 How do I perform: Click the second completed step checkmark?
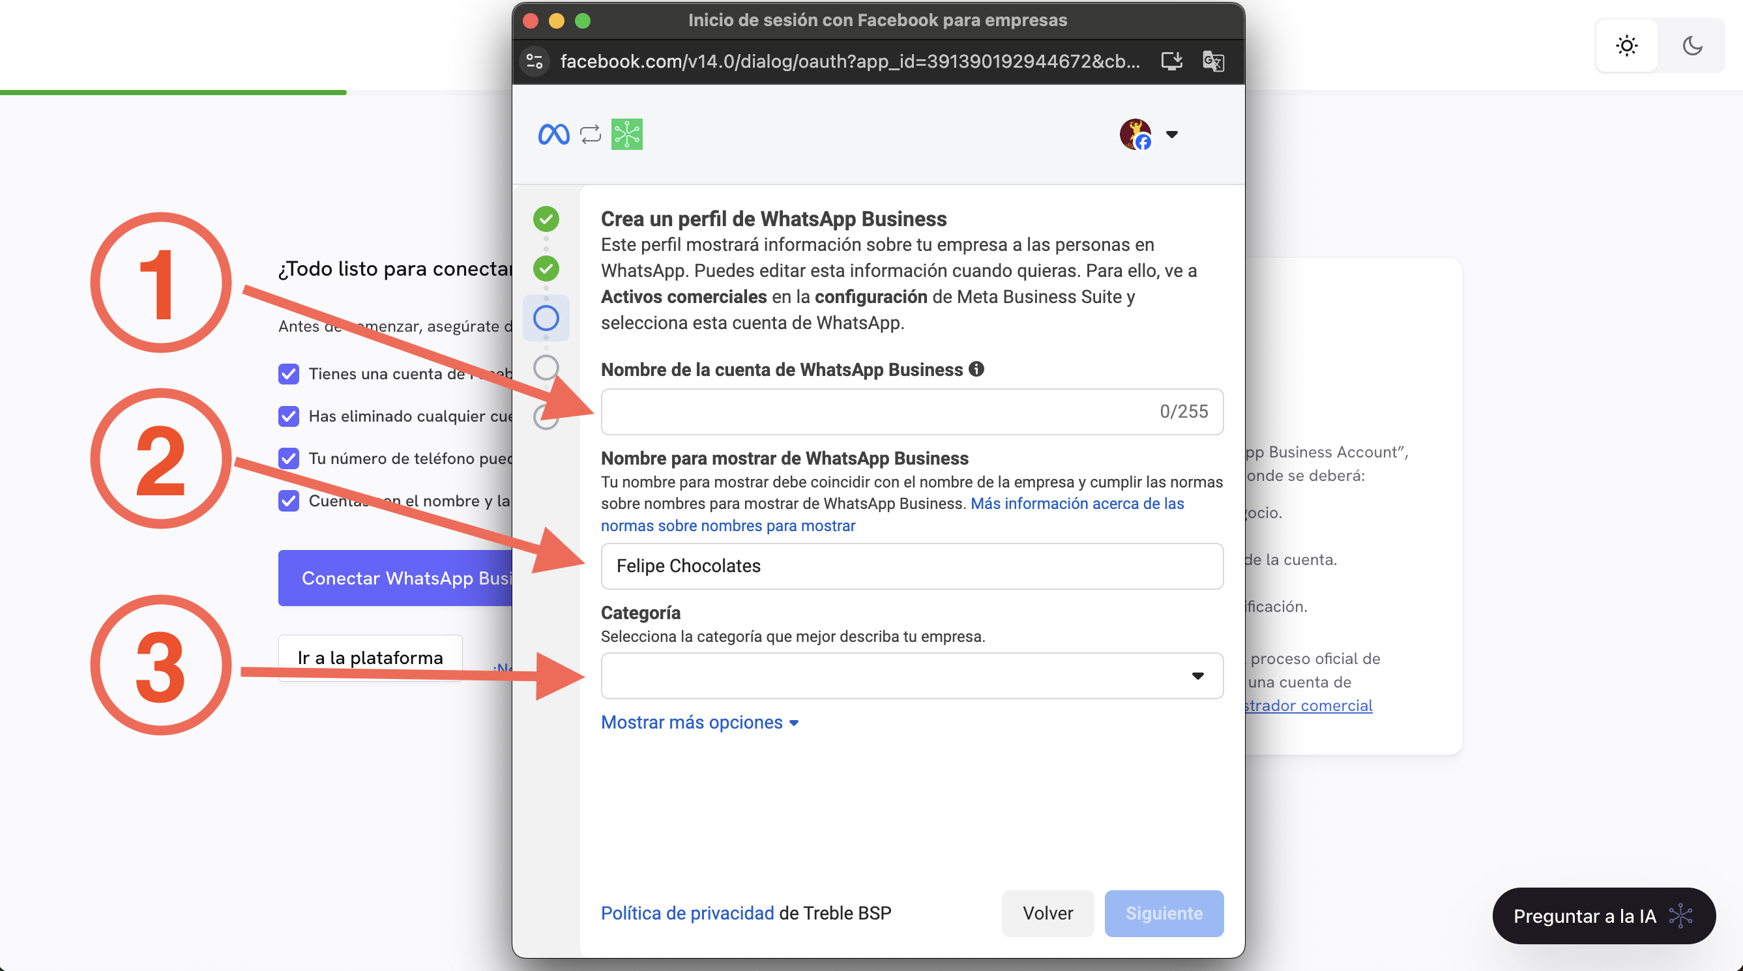[546, 268]
